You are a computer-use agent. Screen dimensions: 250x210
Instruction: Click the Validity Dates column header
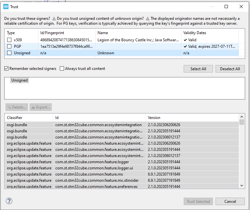point(210,33)
